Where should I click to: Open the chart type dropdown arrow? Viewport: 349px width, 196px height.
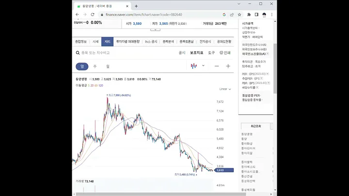coord(203,65)
